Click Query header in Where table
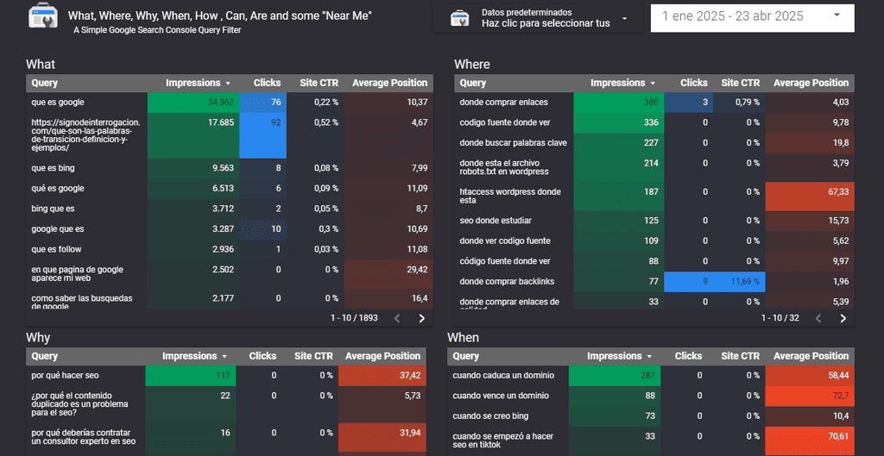The height and width of the screenshot is (456, 884). coord(473,83)
